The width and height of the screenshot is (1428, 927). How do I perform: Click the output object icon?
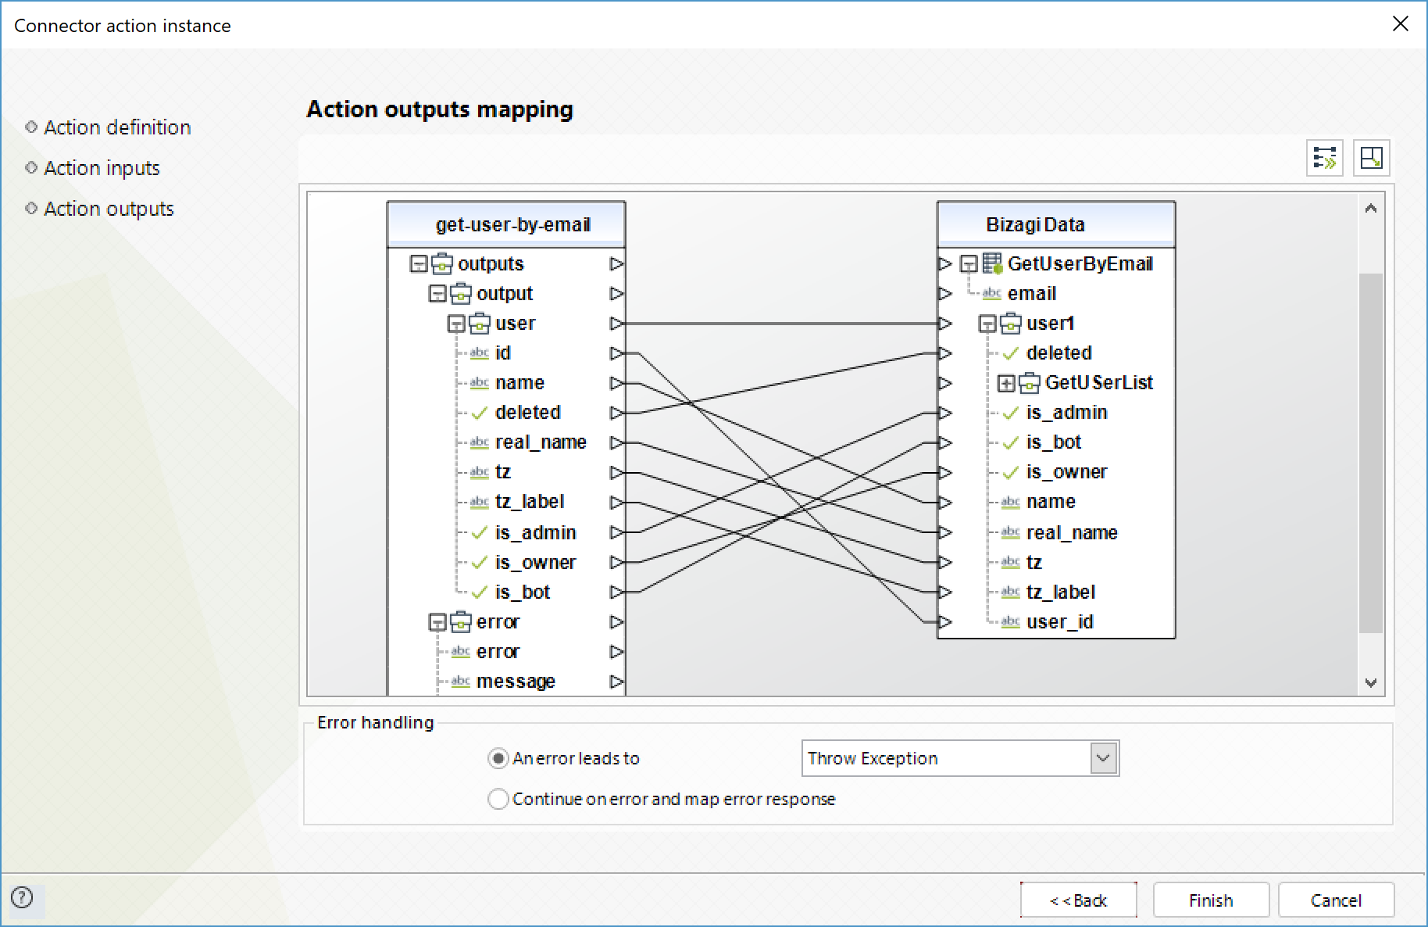pyautogui.click(x=461, y=293)
